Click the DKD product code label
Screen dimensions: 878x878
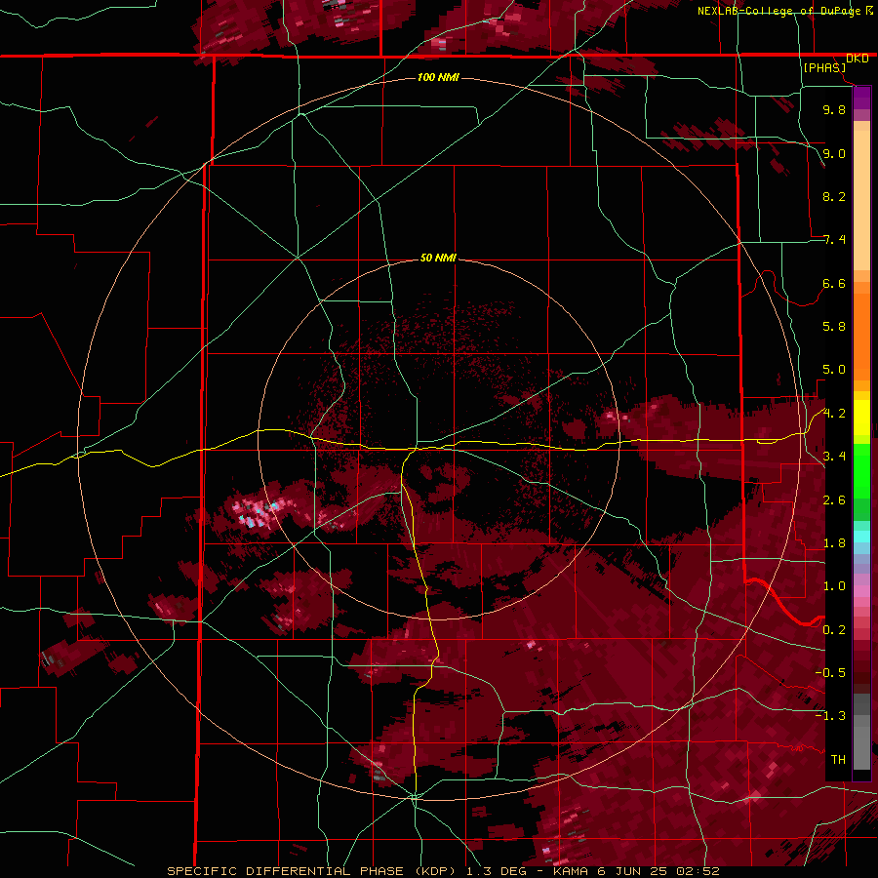click(858, 59)
